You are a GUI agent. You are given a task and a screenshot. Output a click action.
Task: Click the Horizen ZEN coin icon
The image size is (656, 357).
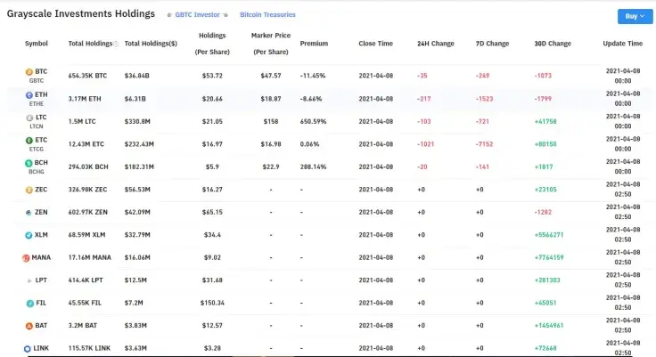point(29,213)
